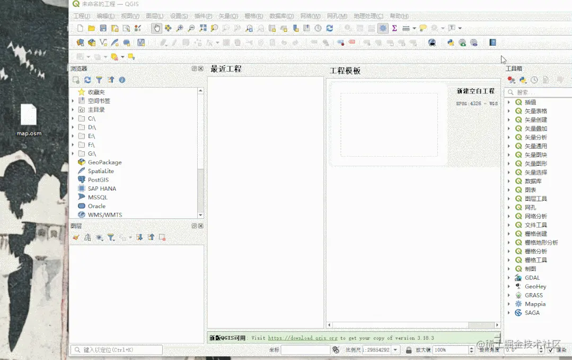Filter the browser panel tree
The height and width of the screenshot is (360, 572).
point(99,80)
